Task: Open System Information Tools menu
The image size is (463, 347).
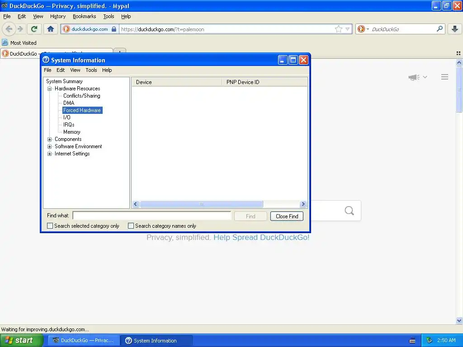Action: (91, 70)
